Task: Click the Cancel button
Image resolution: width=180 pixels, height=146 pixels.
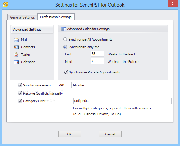Action: coord(110,134)
